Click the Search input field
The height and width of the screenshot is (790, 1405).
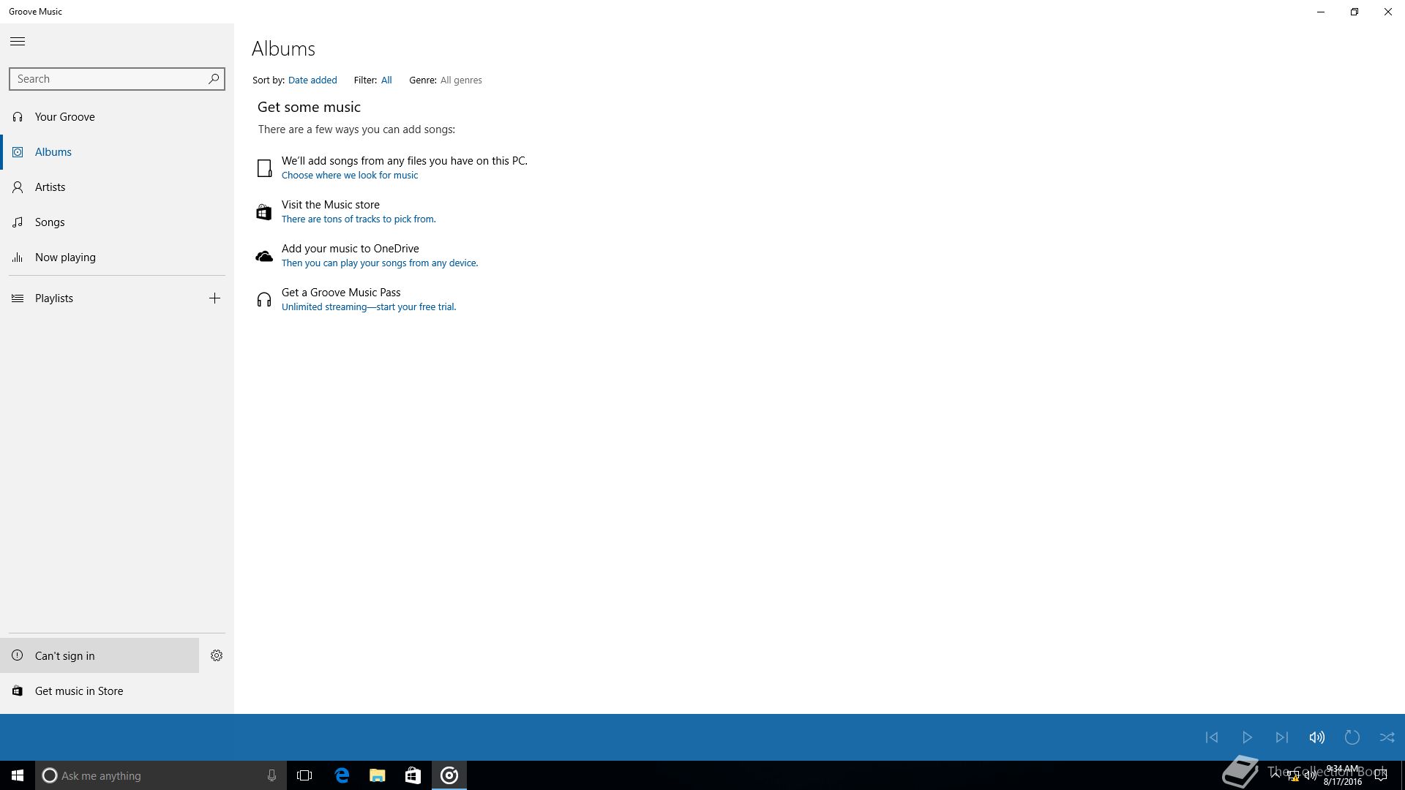coord(117,79)
